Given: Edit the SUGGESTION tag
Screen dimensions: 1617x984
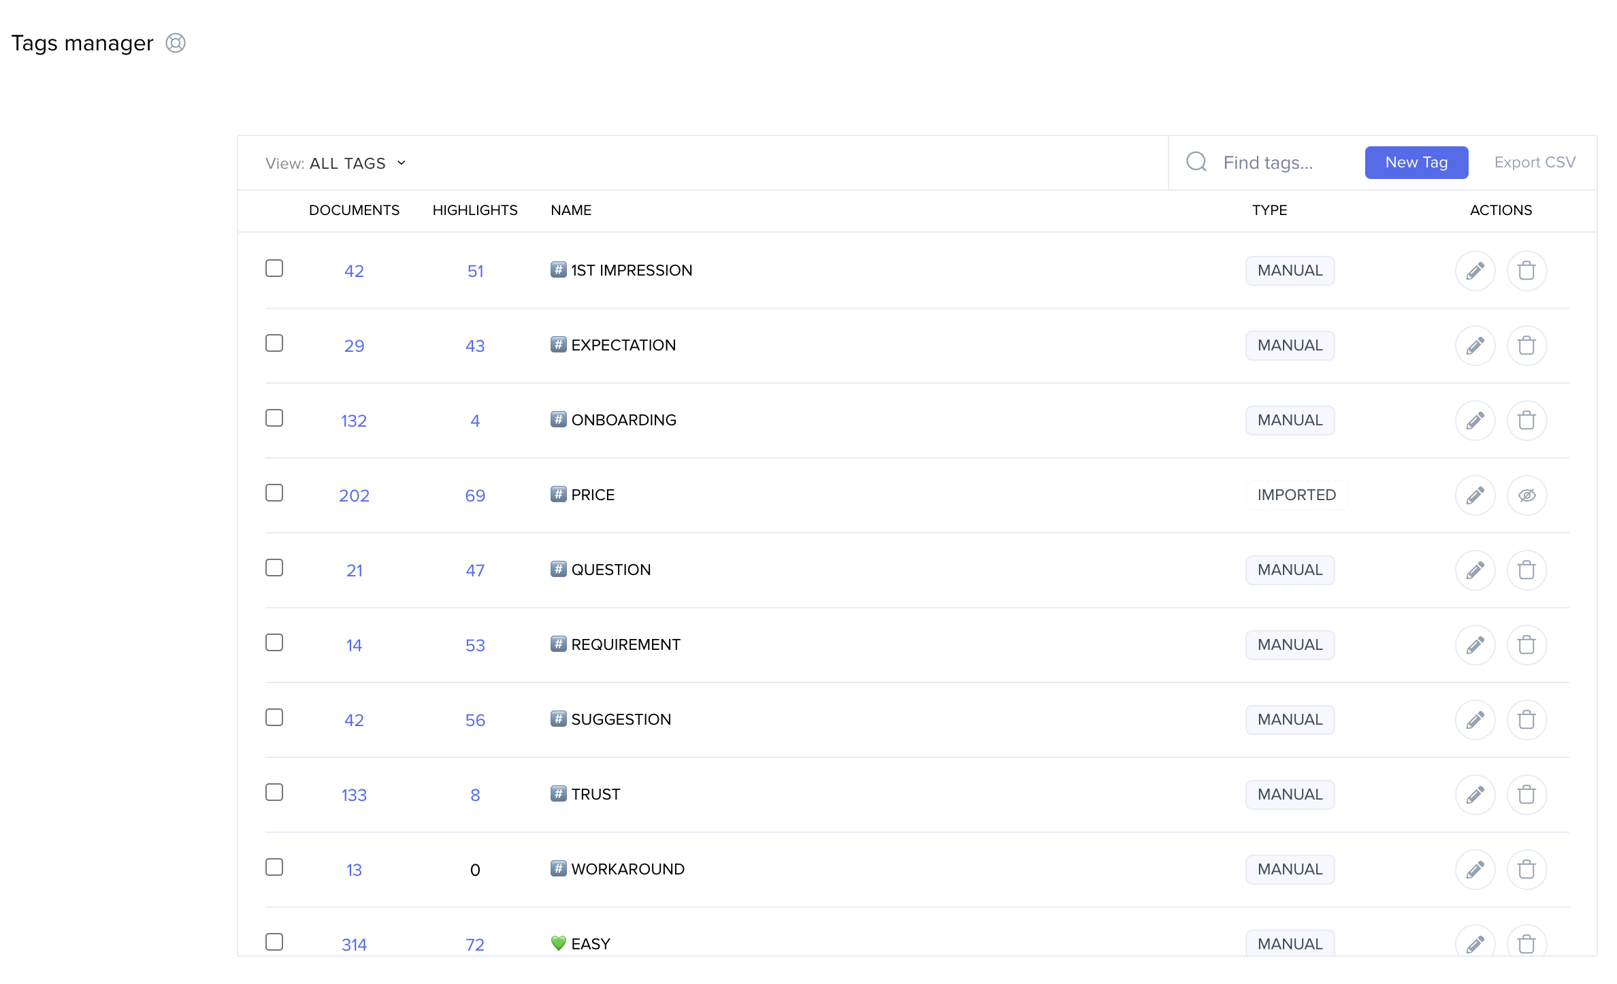Looking at the screenshot, I should (x=1475, y=720).
